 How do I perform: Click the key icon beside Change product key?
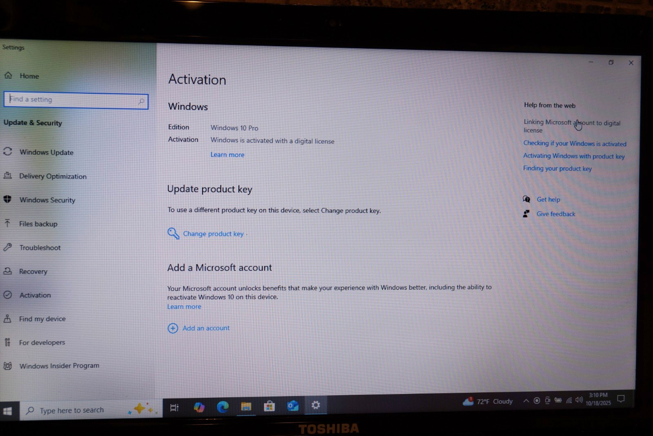173,233
